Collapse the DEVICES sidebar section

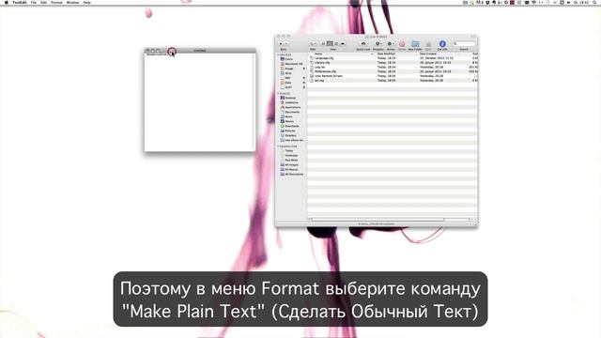point(278,54)
